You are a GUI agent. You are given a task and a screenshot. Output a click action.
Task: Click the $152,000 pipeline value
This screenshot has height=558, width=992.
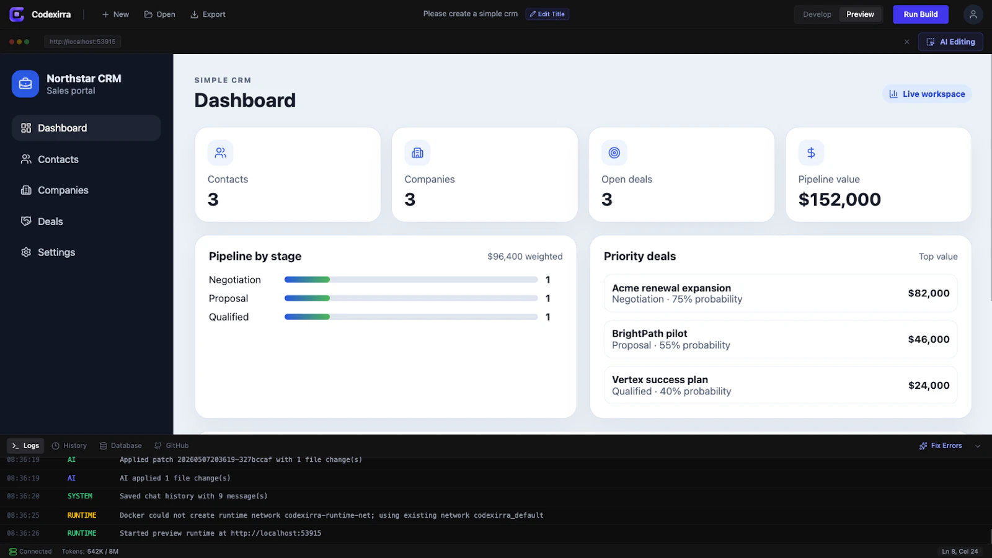pos(839,200)
